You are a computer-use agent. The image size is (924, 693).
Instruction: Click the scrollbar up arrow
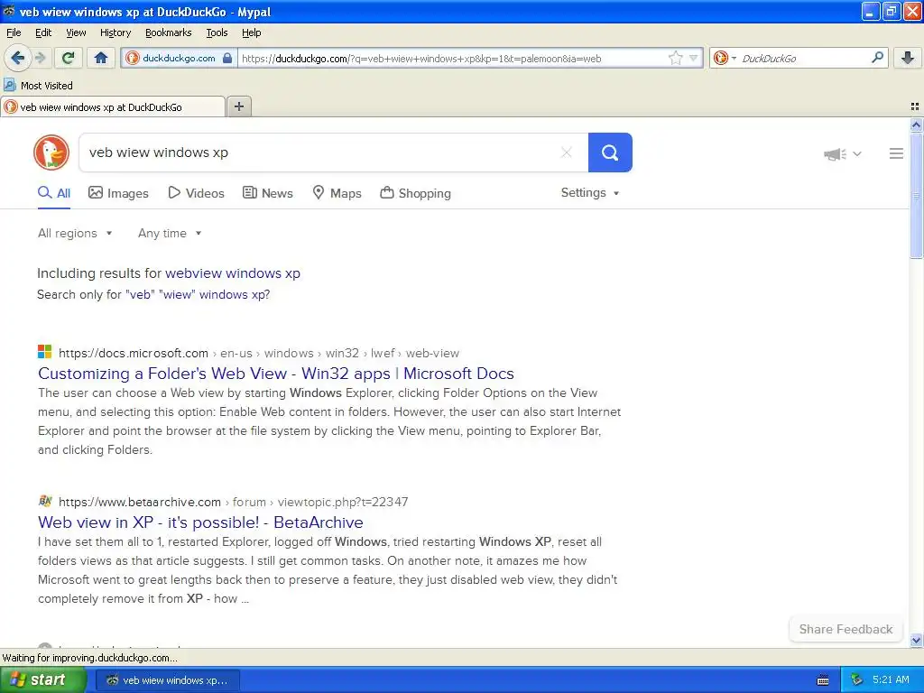click(916, 125)
